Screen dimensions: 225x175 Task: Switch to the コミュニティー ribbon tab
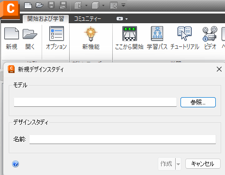pos(88,19)
